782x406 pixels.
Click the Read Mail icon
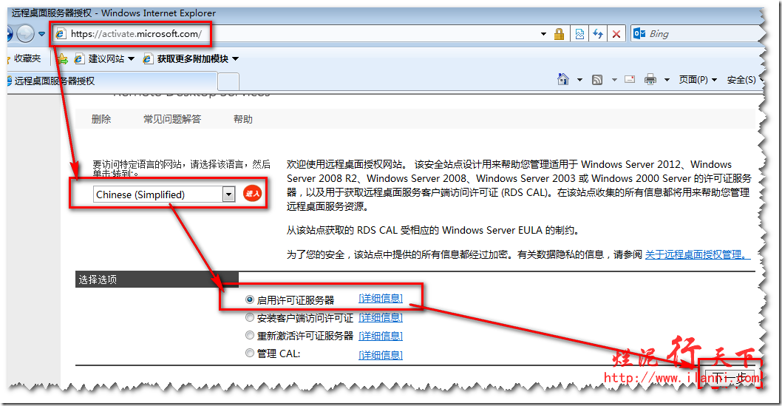[630, 79]
